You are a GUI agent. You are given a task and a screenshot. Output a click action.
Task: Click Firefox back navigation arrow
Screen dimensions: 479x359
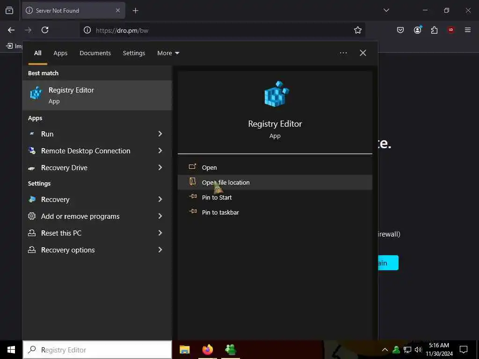point(11,30)
